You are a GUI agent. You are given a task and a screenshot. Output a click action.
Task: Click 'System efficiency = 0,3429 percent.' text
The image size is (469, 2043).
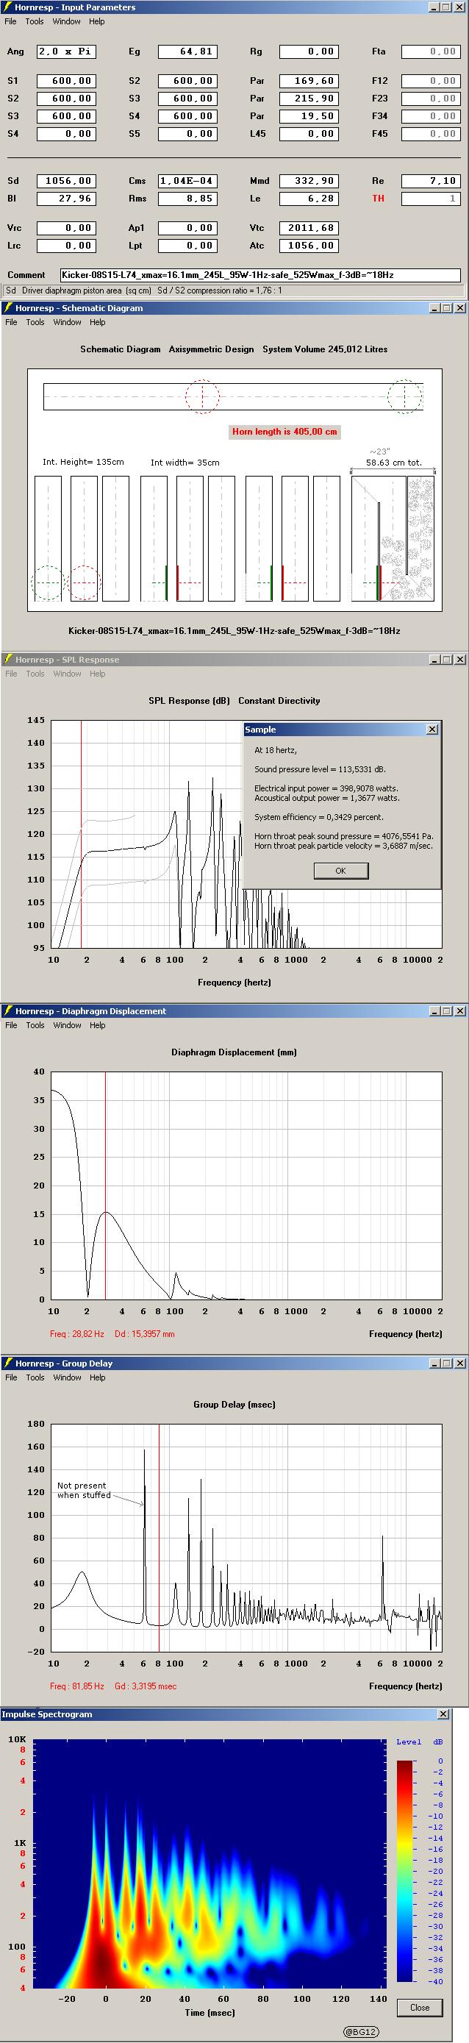pos(318,817)
